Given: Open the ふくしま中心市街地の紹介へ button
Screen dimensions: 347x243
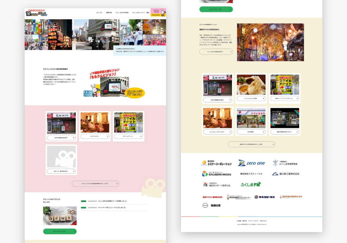Looking at the screenshot, I should [216, 52].
